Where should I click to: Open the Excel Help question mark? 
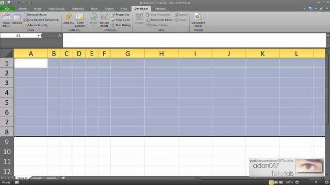310,9
